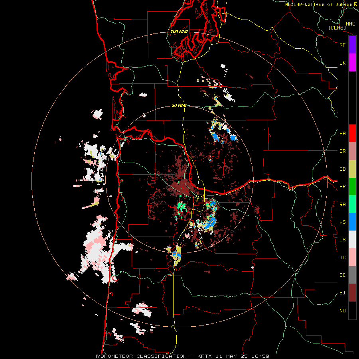Image resolution: width=359 pixels, height=359 pixels.
Task: Select the IC pink legend swatch
Action: pyautogui.click(x=352, y=257)
